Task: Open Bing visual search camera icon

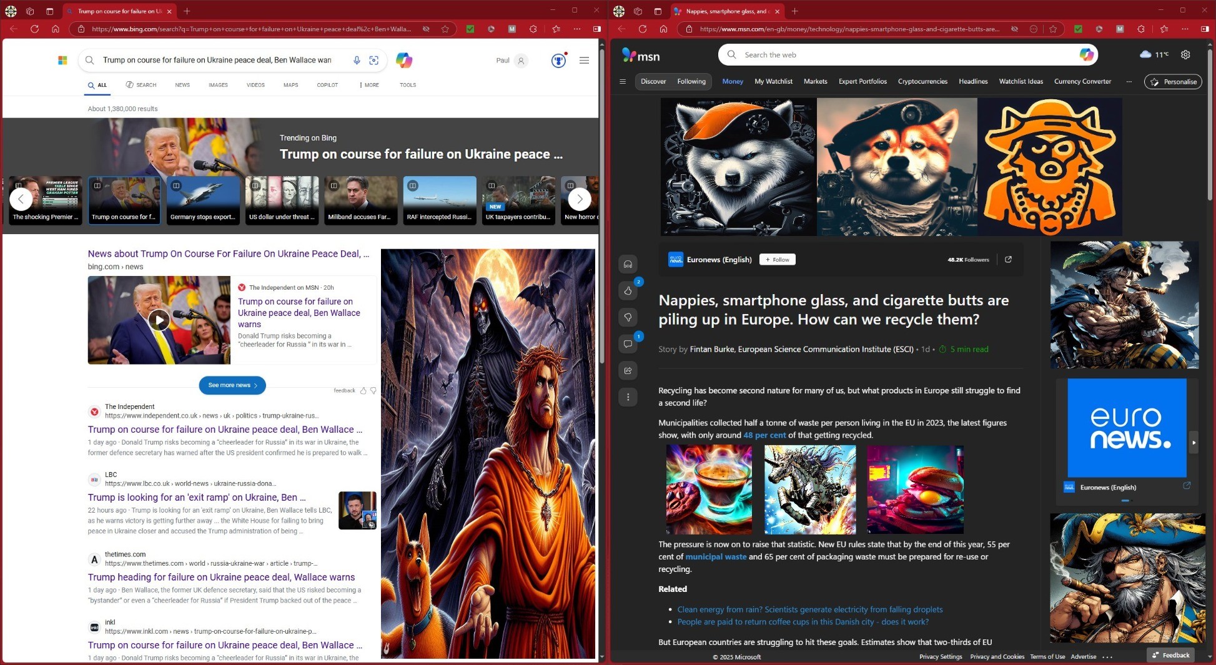Action: click(x=374, y=60)
